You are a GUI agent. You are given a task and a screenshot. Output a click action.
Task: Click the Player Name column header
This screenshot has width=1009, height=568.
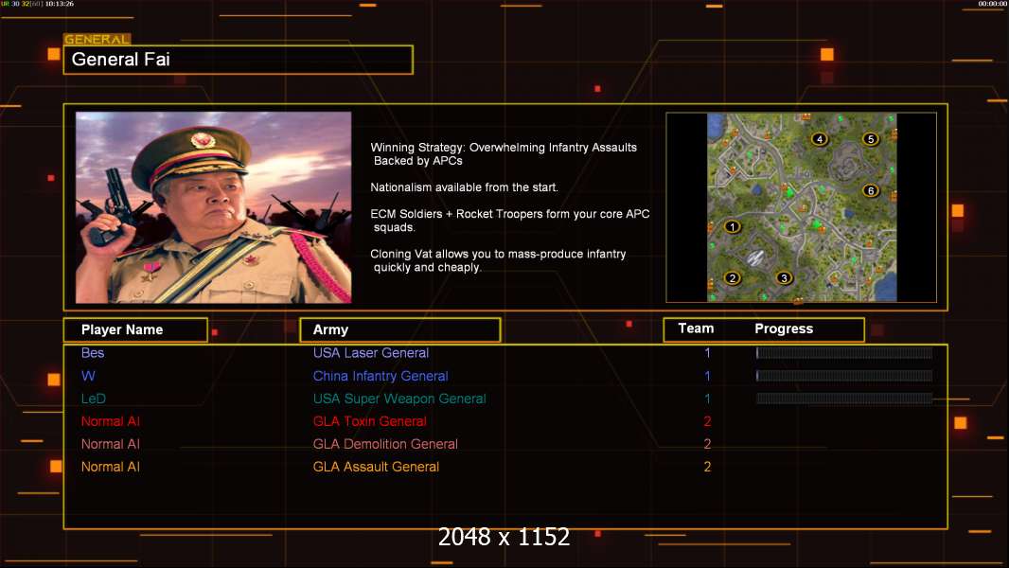[x=135, y=329]
